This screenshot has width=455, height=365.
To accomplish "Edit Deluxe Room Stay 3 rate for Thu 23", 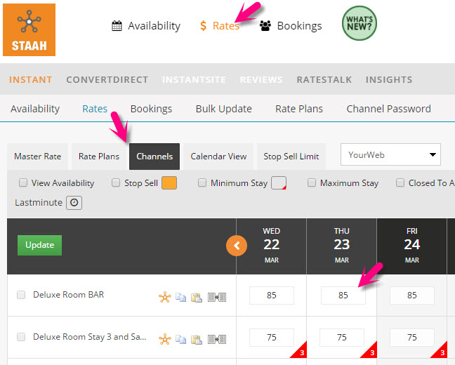I will (x=342, y=338).
